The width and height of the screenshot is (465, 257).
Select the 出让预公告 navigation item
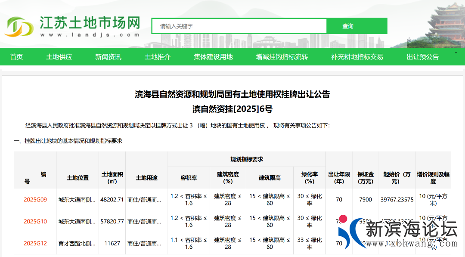pos(423,57)
